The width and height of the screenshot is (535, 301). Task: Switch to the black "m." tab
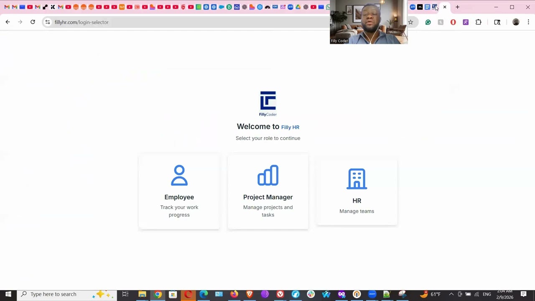[420, 7]
